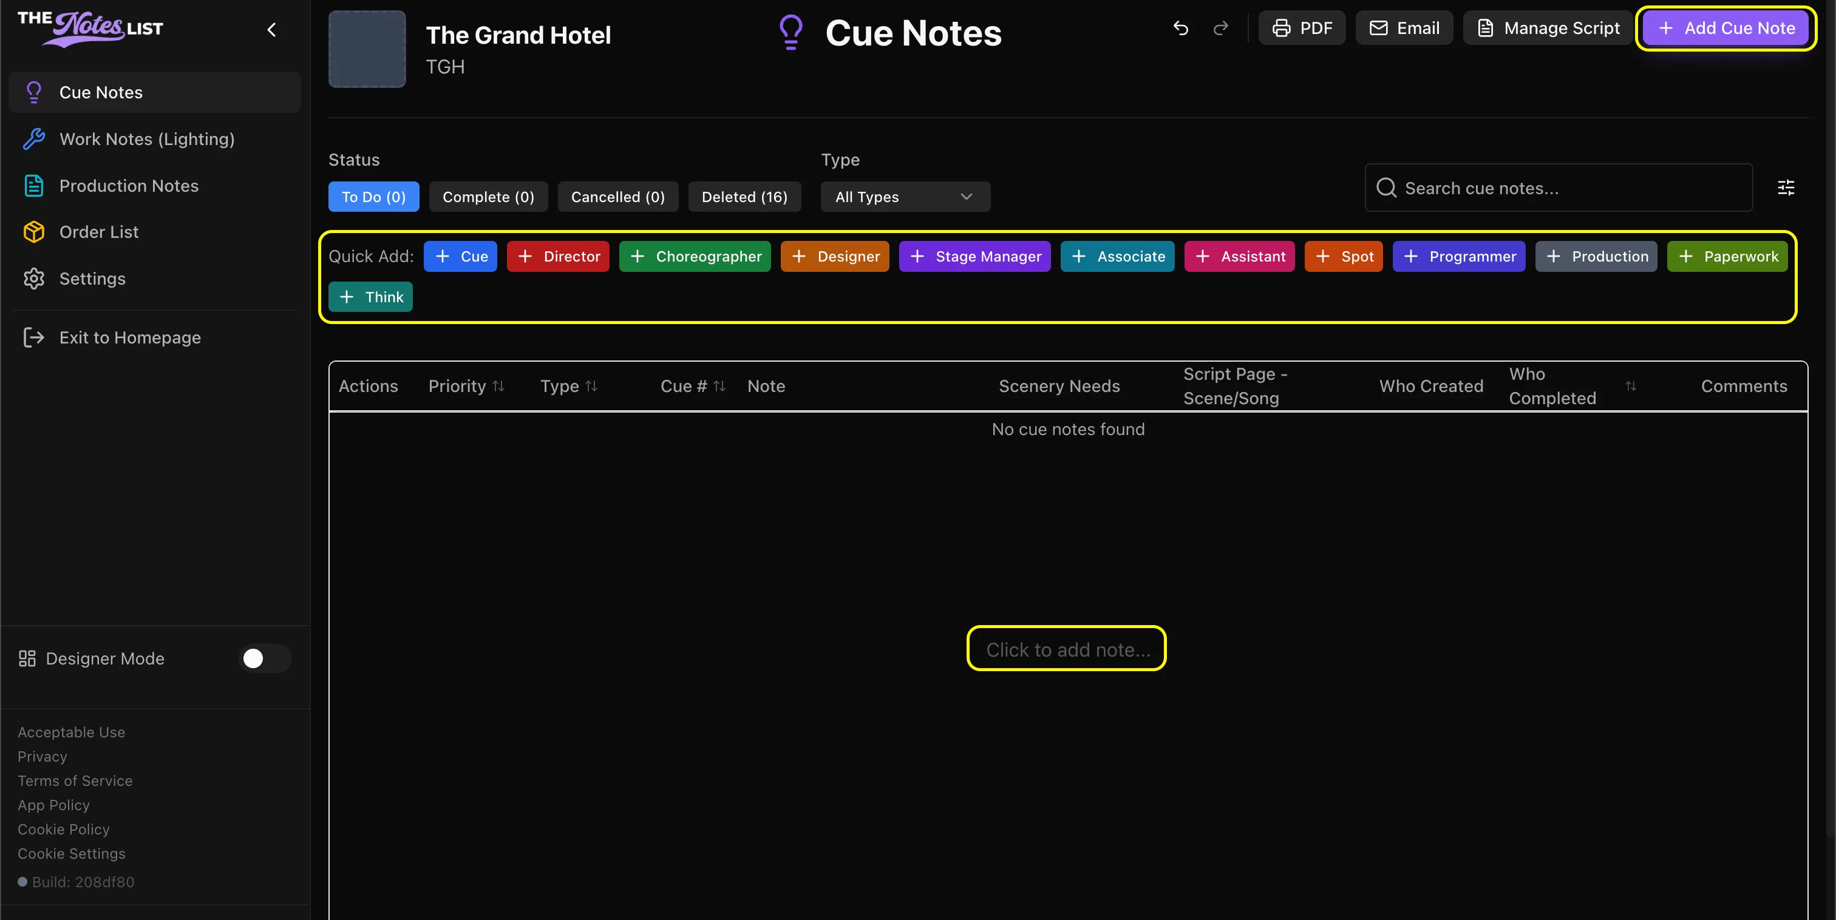This screenshot has width=1836, height=920.
Task: Quick add a Designer note
Action: [x=835, y=256]
